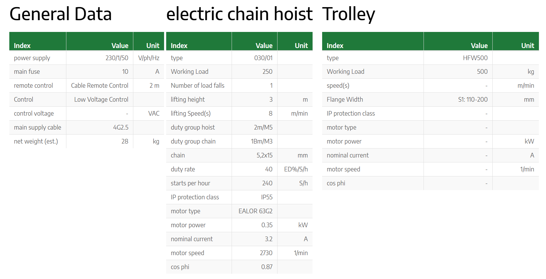Image resolution: width=546 pixels, height=279 pixels.
Task: Select the starts per hour value 240
Action: coord(267,183)
